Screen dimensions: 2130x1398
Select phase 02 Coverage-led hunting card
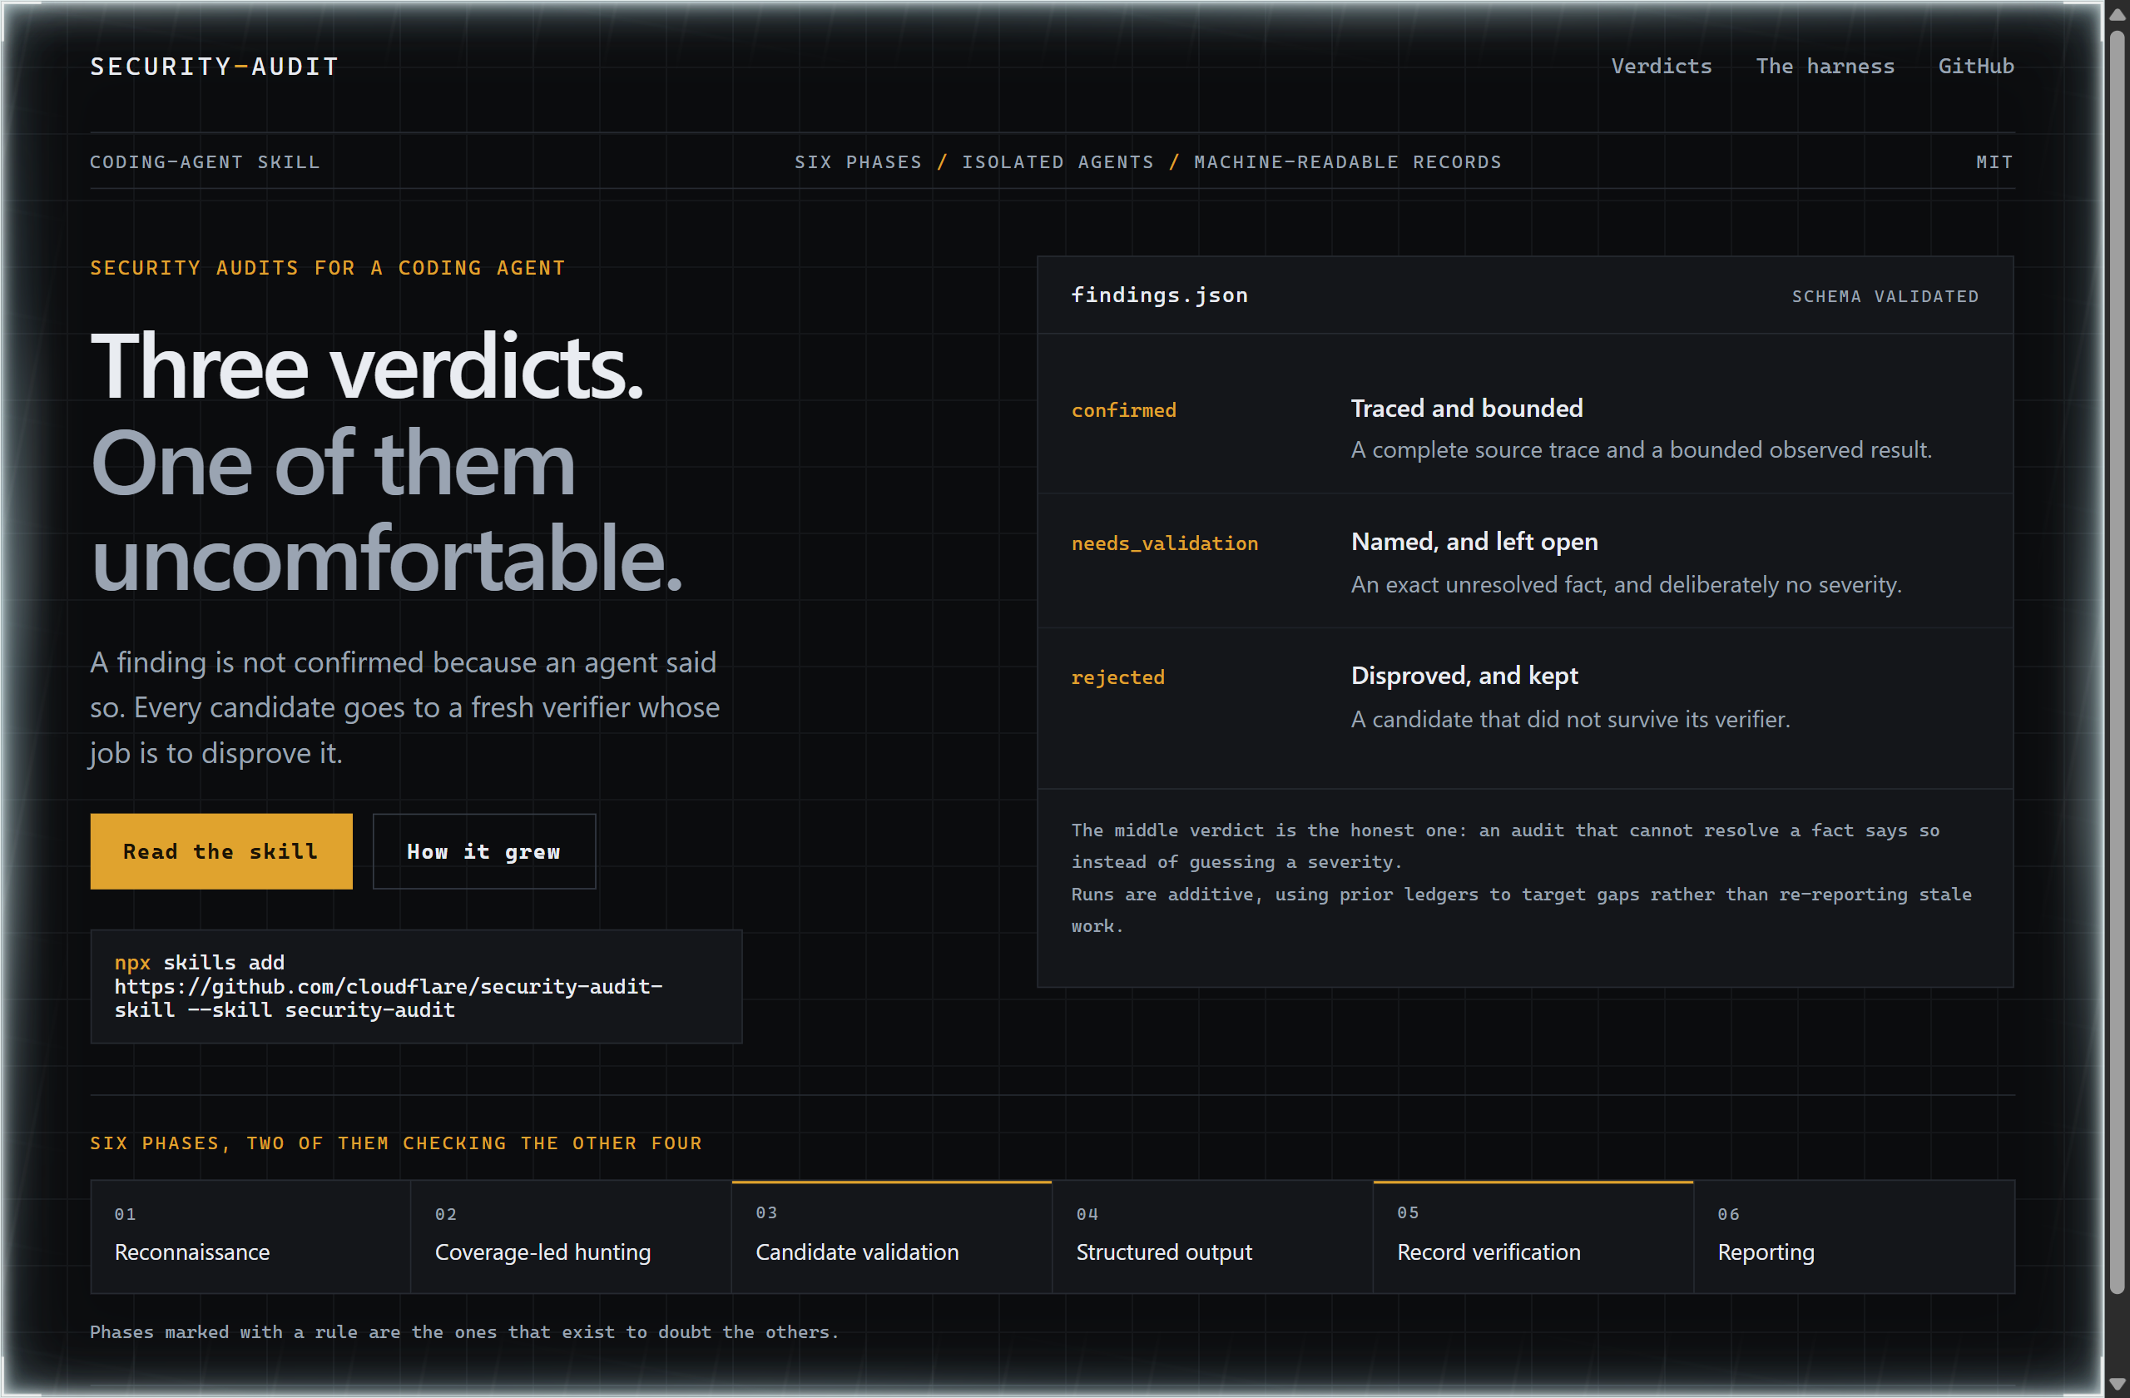click(x=571, y=1237)
